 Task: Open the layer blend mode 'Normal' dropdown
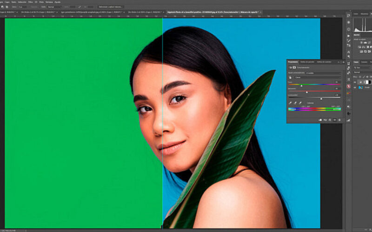click(x=363, y=72)
